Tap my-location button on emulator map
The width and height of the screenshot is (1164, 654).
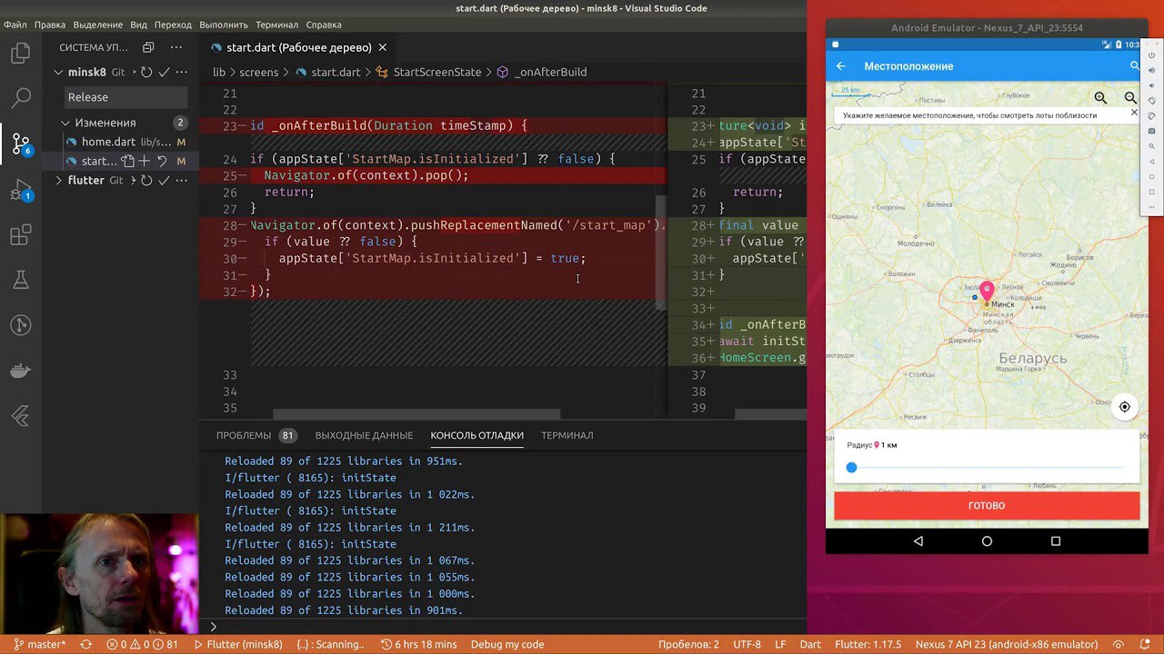click(1124, 406)
